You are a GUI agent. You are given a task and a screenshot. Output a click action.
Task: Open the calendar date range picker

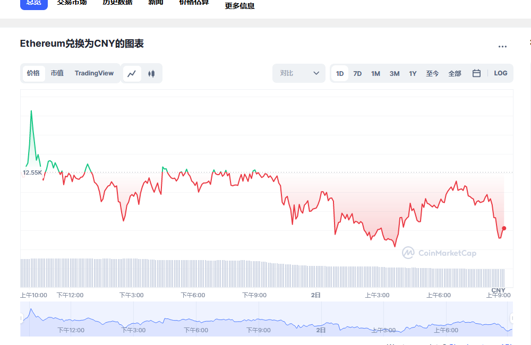(476, 73)
